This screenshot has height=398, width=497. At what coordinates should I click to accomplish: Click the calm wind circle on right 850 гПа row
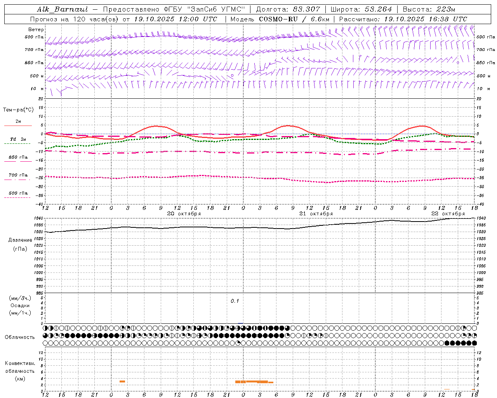point(458,62)
